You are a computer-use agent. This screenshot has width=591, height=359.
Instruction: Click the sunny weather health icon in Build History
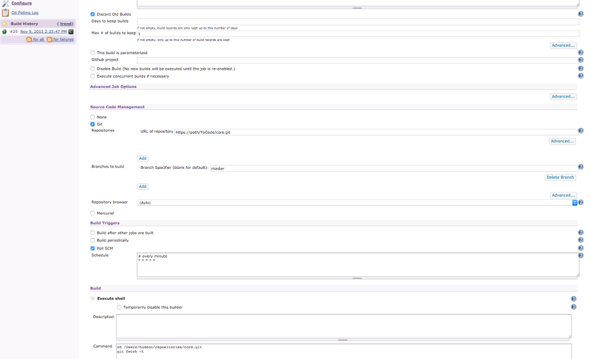point(4,24)
